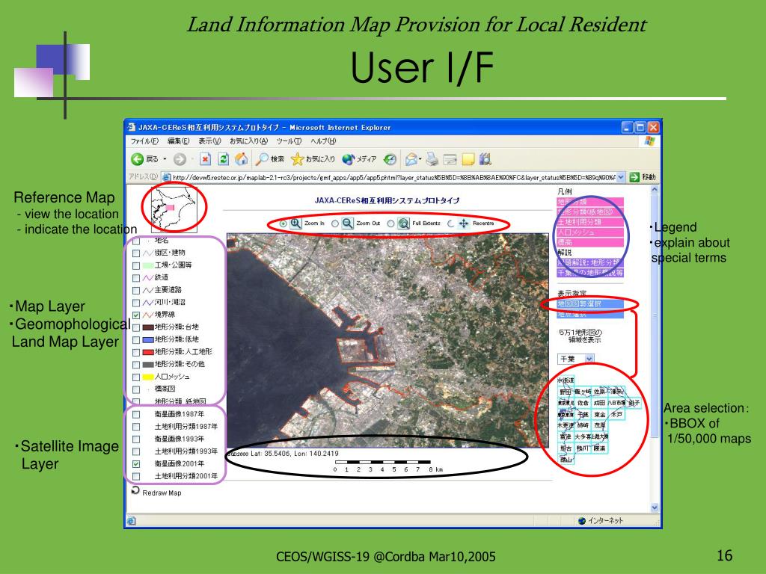
Task: Click the red 地形分類:人工地形 color swatch
Action: (x=148, y=353)
